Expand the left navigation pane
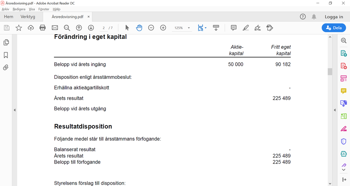The height and width of the screenshot is (186, 350). coord(15,110)
